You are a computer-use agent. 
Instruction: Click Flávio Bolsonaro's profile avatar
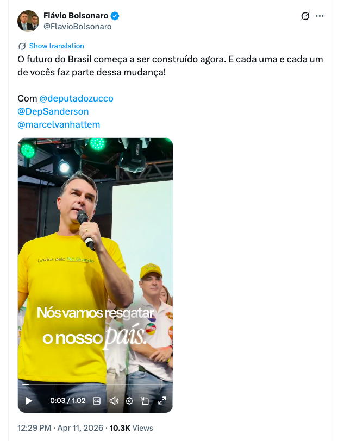tap(28, 21)
